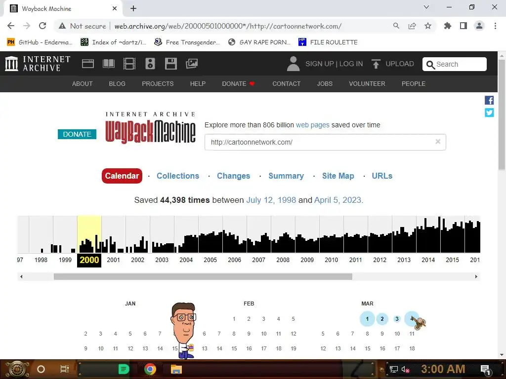
Task: Open the April 5, 2023 capture link
Action: tap(337, 200)
